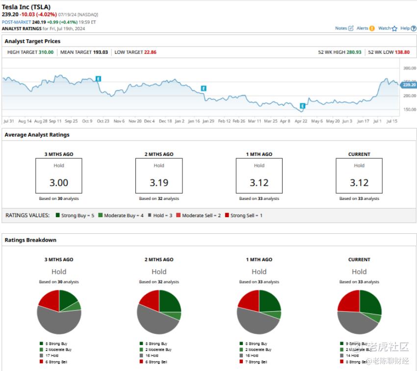The image size is (417, 371).
Task: Click the Watch link text
Action: pyautogui.click(x=384, y=28)
